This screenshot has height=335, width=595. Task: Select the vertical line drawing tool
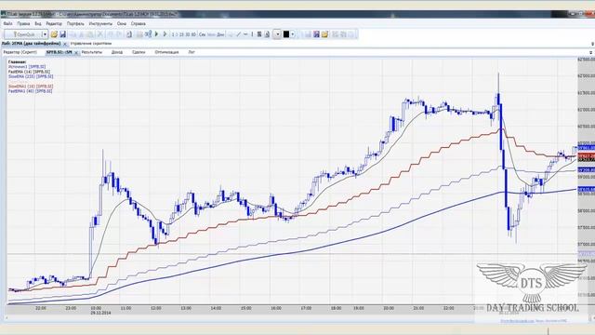pyautogui.click(x=252, y=34)
